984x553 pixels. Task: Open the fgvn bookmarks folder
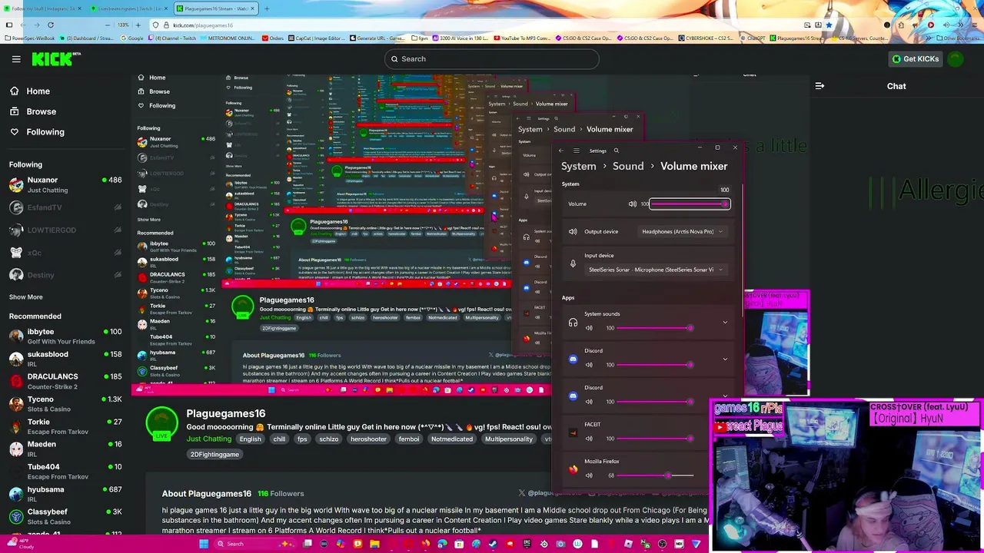[x=420, y=38]
